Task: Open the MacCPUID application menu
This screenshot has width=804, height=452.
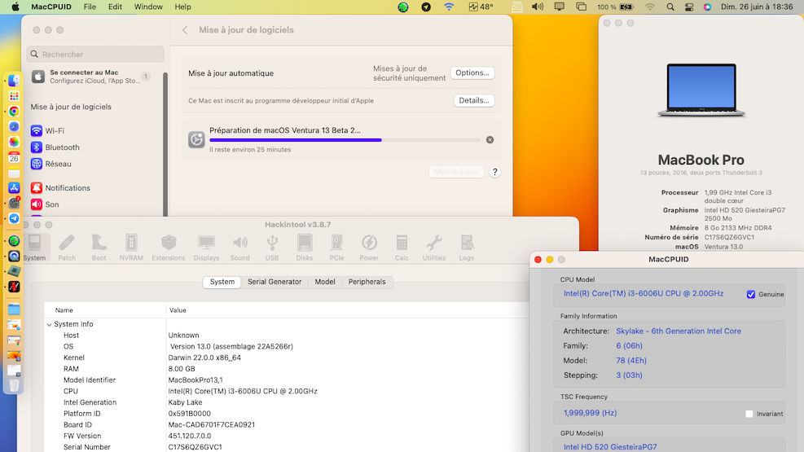Action: point(51,7)
